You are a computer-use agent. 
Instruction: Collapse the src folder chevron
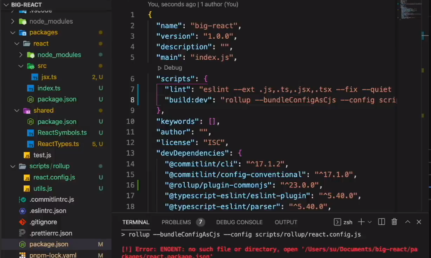21,66
